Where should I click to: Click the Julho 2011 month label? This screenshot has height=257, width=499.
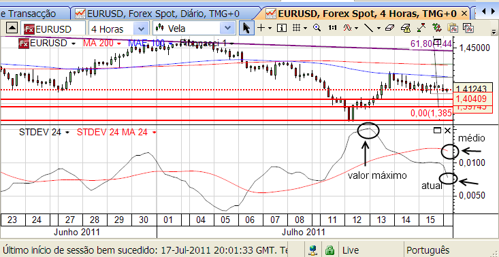click(x=304, y=232)
